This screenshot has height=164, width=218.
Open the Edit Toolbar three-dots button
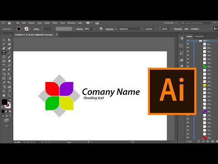point(6,126)
